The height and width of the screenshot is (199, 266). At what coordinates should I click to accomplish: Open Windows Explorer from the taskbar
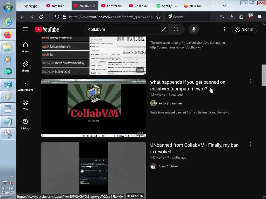[x=8, y=47]
